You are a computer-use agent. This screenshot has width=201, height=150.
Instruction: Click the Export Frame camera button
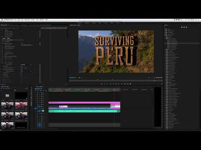pyautogui.click(x=130, y=84)
